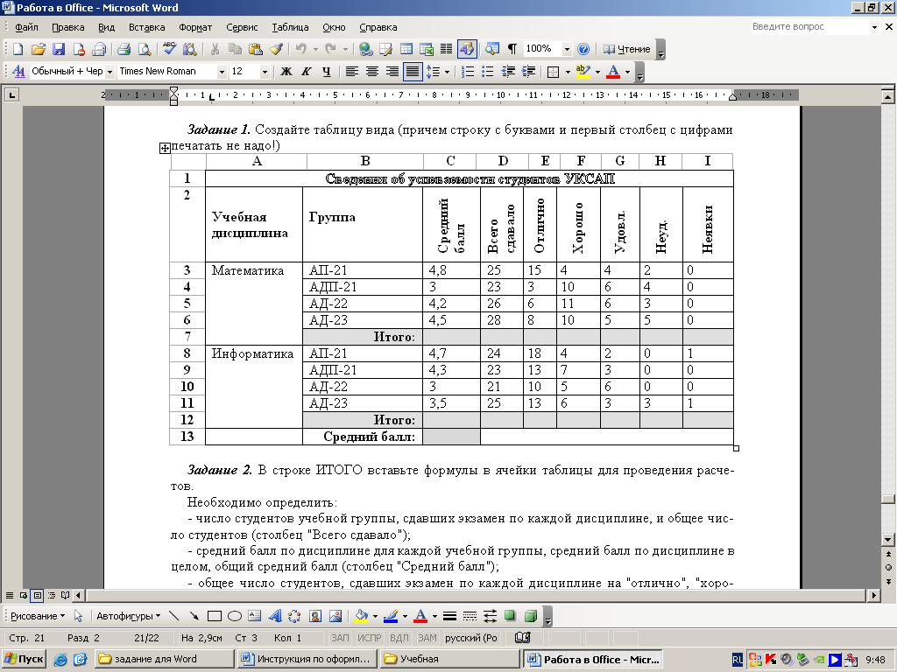Select the numbered list icon
This screenshot has width=897, height=672.
coord(468,72)
